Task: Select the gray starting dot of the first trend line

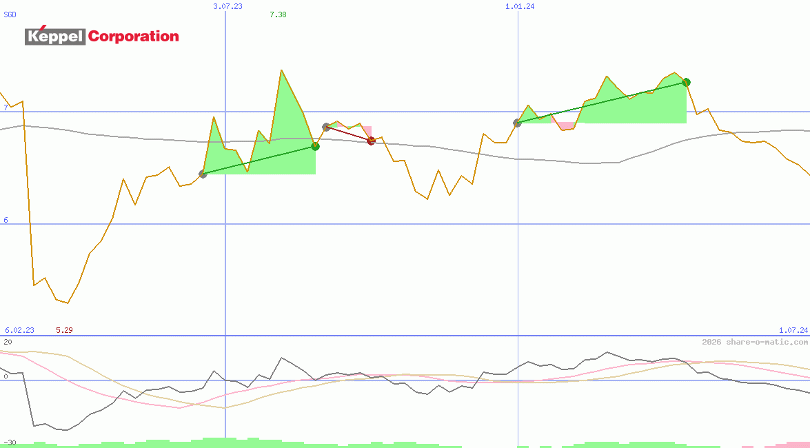Action: tap(203, 174)
